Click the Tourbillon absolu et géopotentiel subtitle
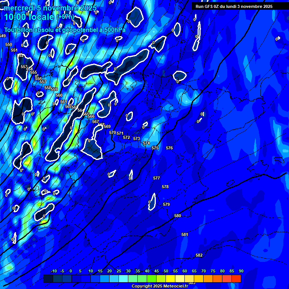Screen dimensions: 289x289 coord(65,30)
